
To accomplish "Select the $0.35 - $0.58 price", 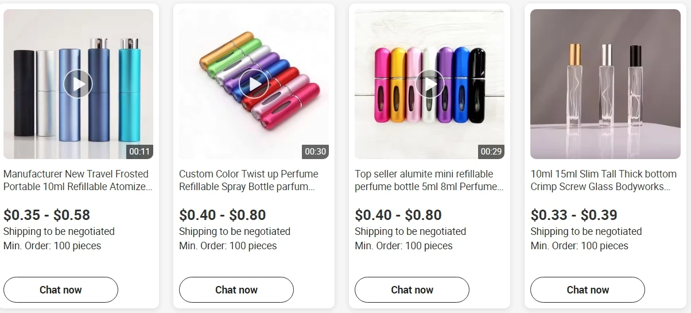I will pyautogui.click(x=47, y=215).
